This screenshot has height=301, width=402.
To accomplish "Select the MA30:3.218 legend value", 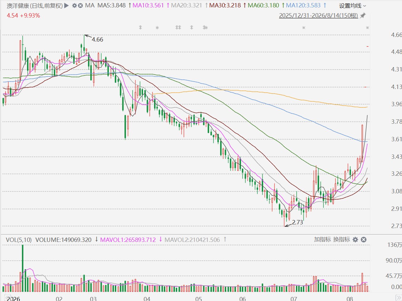I will click(x=225, y=6).
